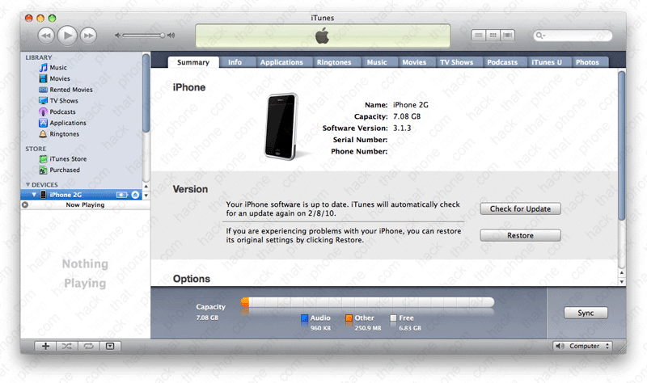This screenshot has height=383, width=647.
Task: Select the Podcasts library icon
Action: 43,112
